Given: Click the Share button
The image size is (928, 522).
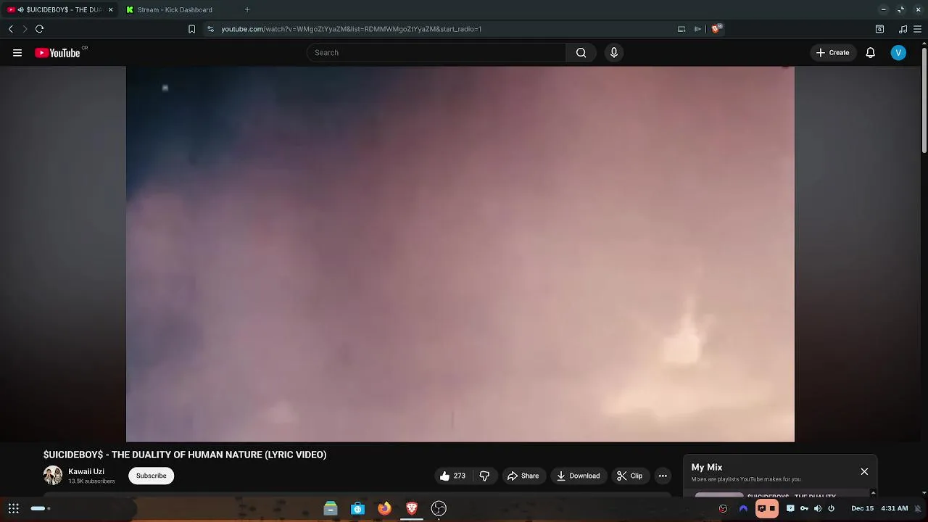Looking at the screenshot, I should coord(523,476).
